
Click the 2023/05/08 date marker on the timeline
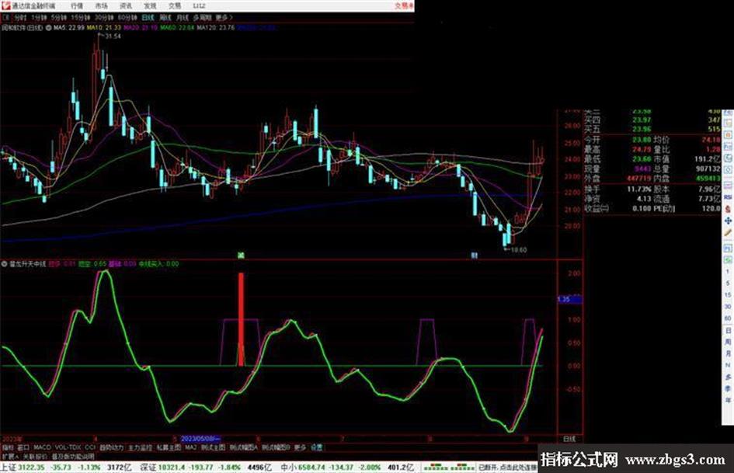[x=200, y=439]
